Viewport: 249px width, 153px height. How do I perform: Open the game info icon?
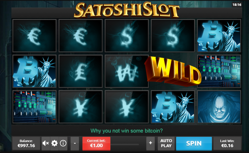(x=63, y=143)
